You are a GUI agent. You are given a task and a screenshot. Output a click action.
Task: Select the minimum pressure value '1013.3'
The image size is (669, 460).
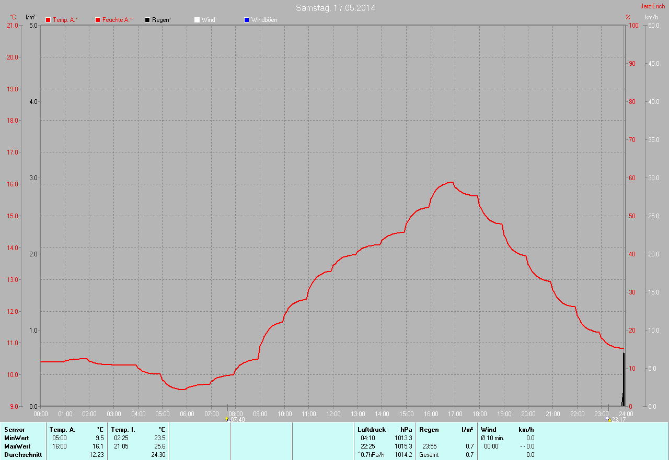point(403,438)
